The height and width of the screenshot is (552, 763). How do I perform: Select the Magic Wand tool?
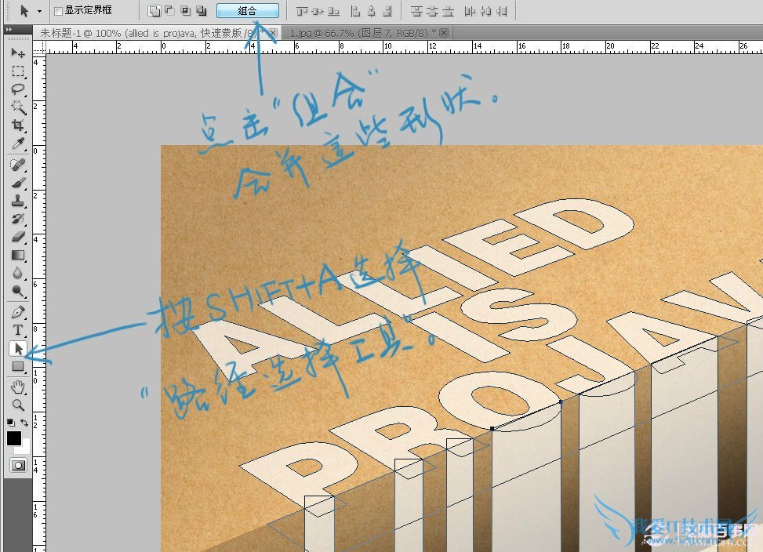pyautogui.click(x=18, y=107)
